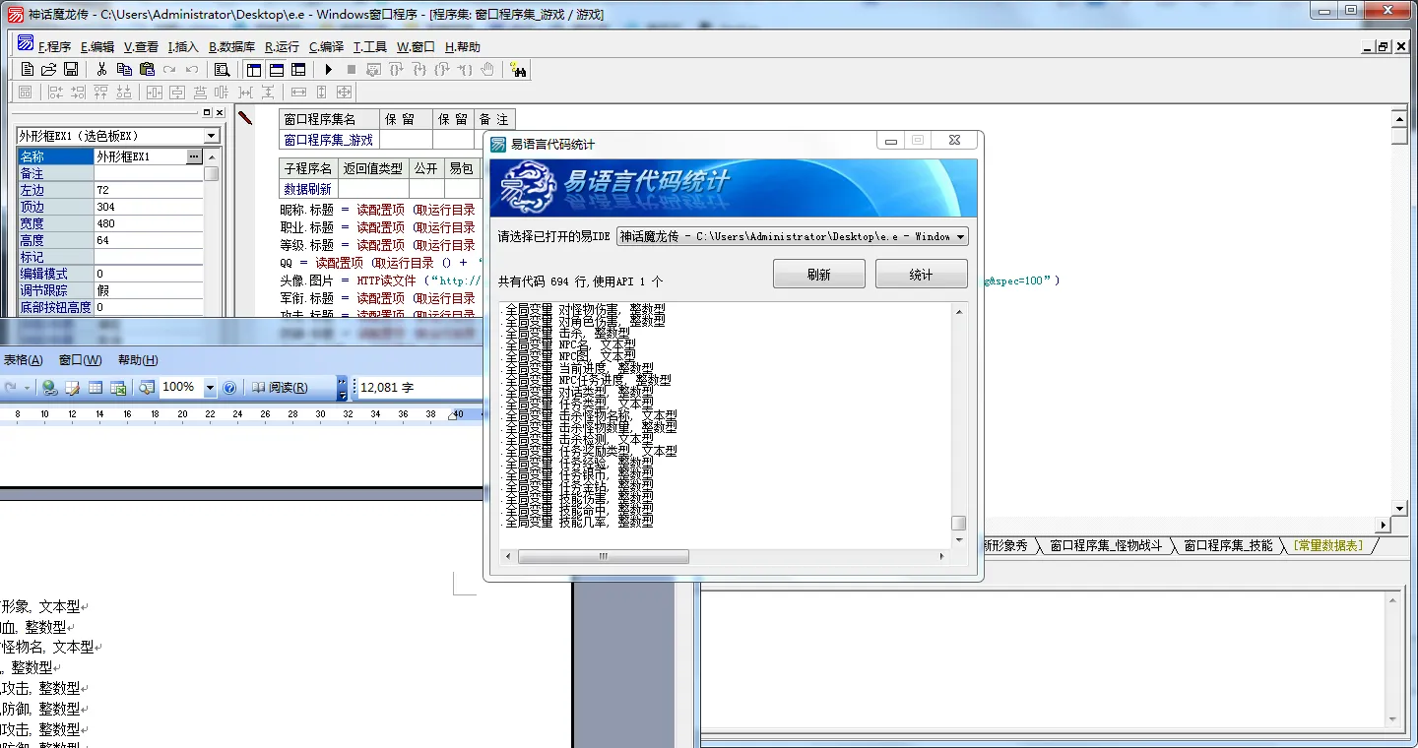Image resolution: width=1418 pixels, height=748 pixels.
Task: Click the New document toolbar icon
Action: 27,70
